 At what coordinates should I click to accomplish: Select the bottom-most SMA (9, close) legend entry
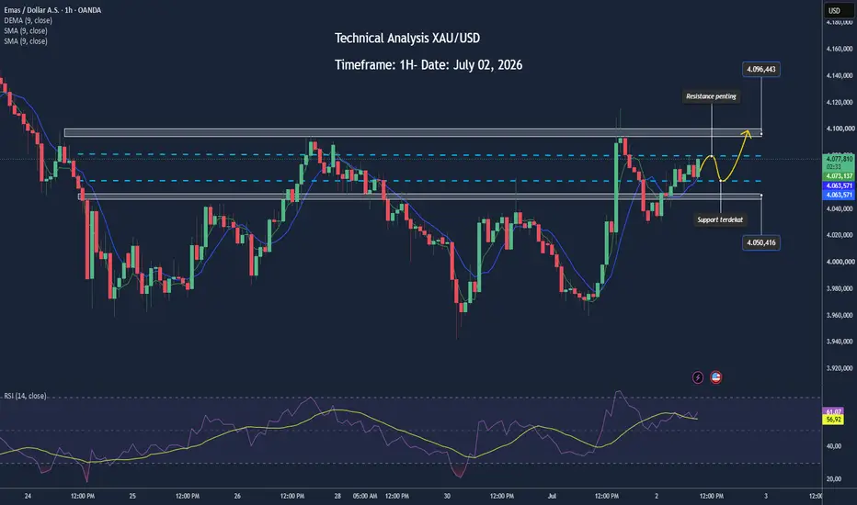click(x=26, y=41)
